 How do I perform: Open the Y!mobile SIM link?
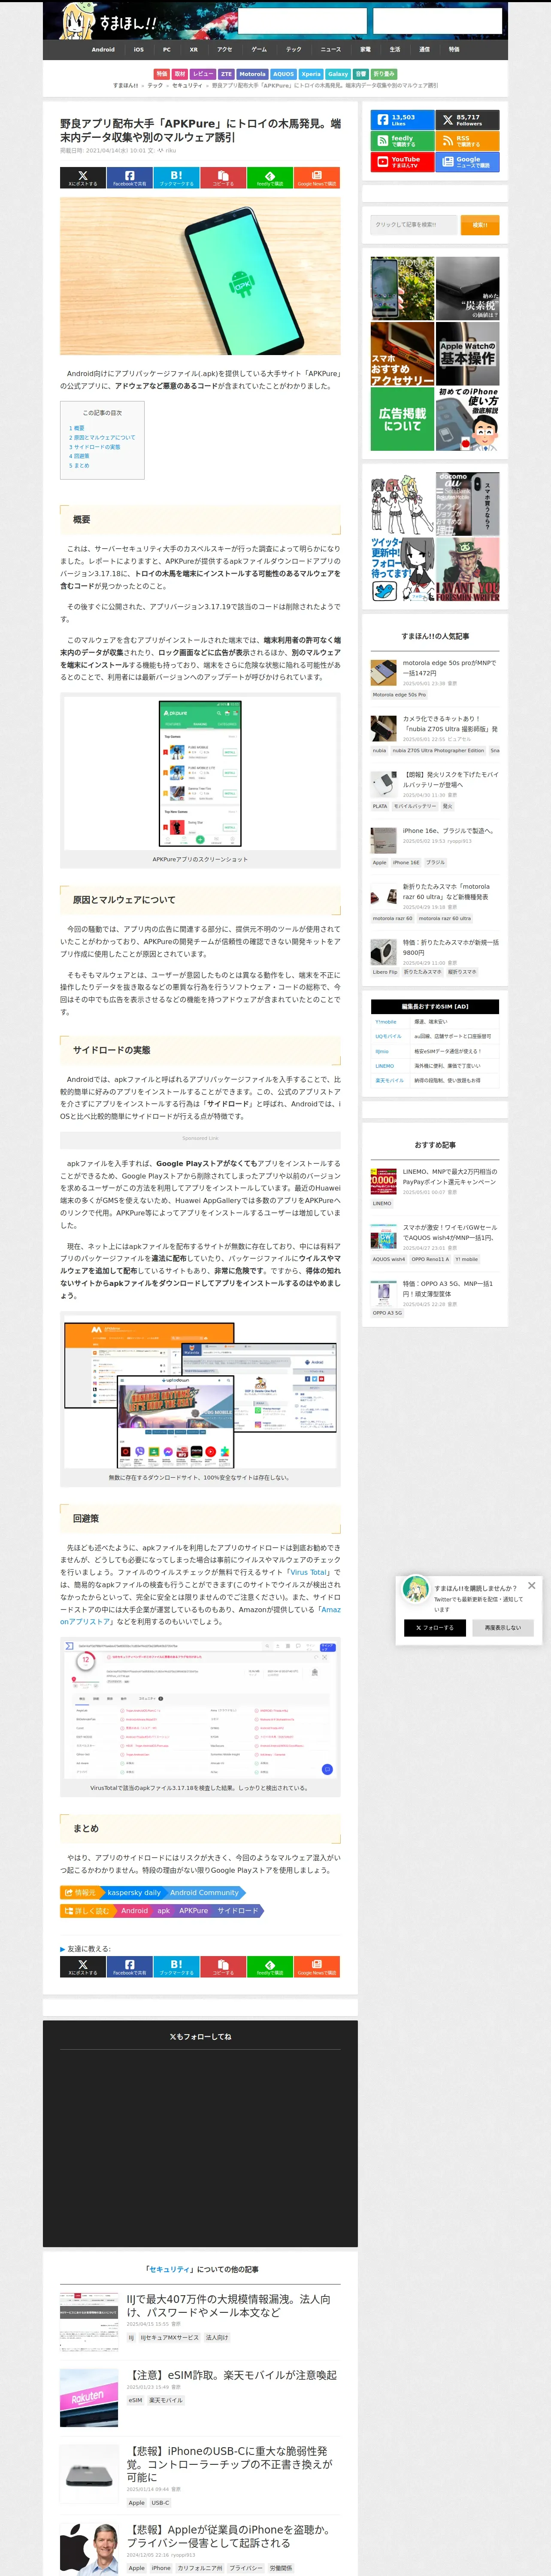[x=386, y=1022]
